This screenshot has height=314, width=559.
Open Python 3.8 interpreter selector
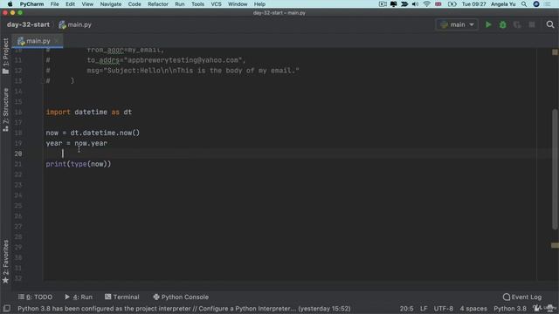pos(510,309)
